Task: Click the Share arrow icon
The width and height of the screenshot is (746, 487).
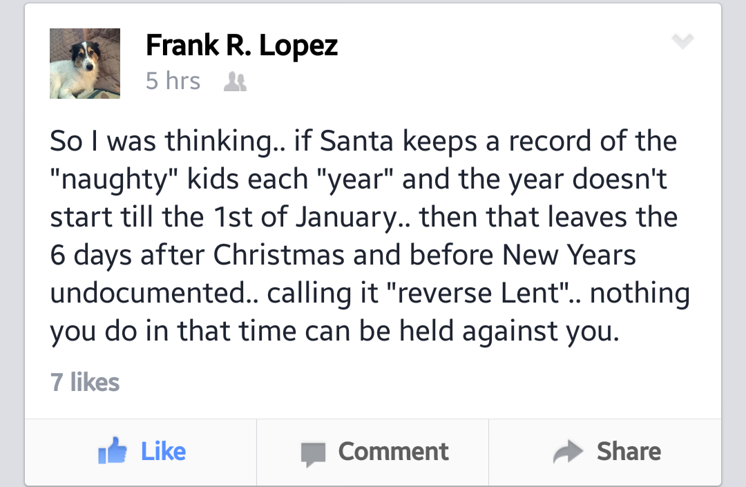Action: (x=568, y=452)
